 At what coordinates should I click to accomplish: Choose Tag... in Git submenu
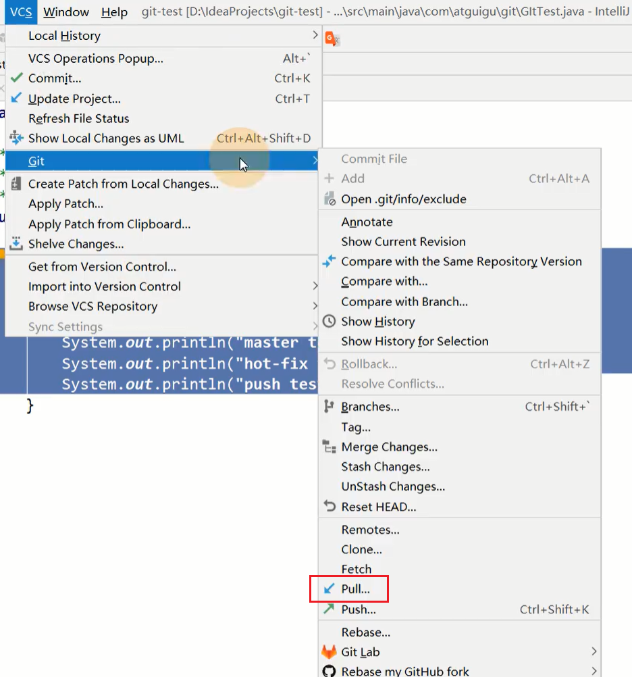coord(459,427)
